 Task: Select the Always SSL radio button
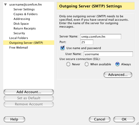tap(117, 64)
